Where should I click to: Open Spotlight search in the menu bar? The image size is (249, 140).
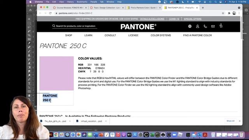216,2
